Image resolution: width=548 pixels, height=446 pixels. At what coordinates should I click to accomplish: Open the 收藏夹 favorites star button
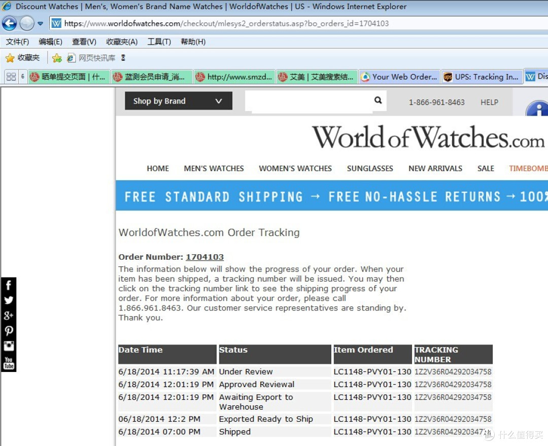coord(23,58)
